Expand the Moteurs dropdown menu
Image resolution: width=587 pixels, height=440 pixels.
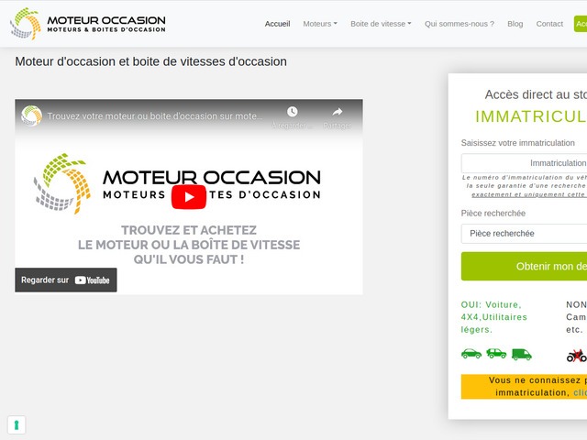click(320, 24)
